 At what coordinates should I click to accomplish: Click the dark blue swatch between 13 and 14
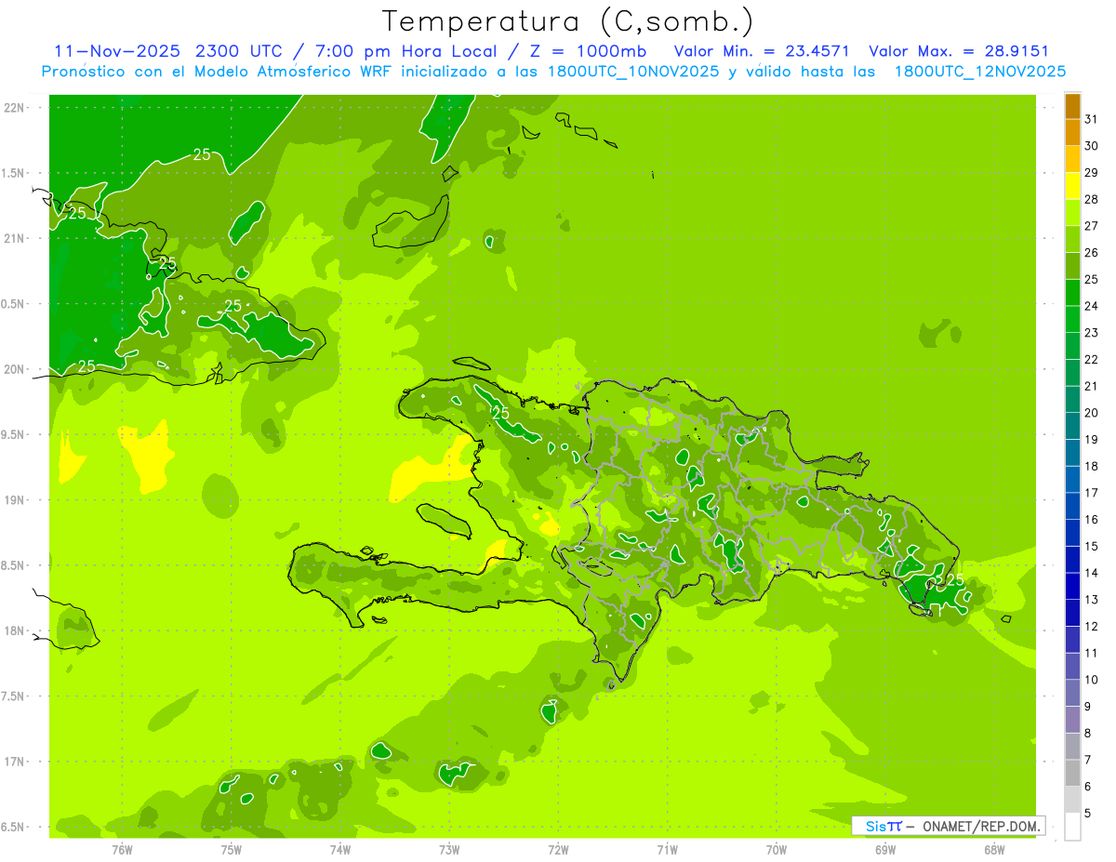[1072, 586]
